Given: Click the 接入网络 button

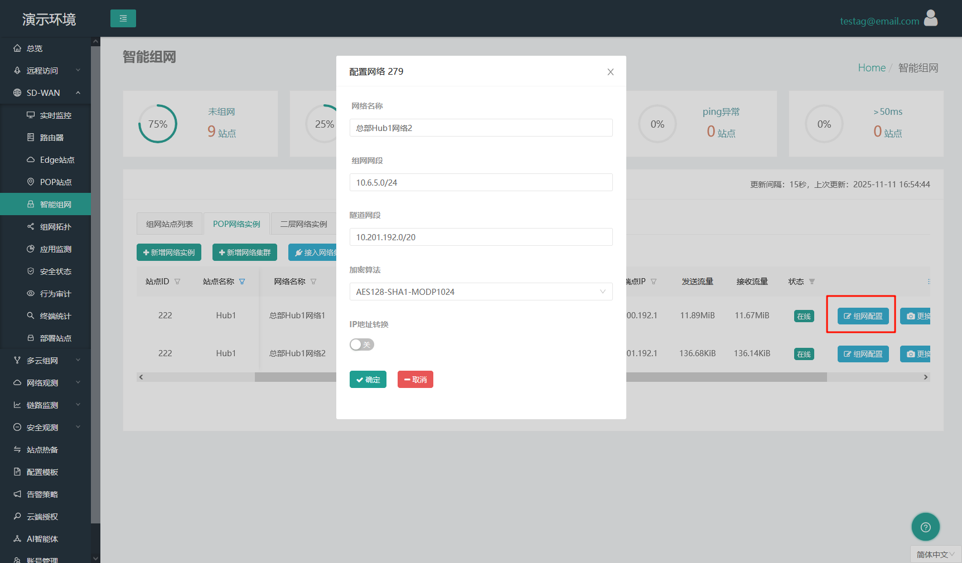Looking at the screenshot, I should pos(313,253).
